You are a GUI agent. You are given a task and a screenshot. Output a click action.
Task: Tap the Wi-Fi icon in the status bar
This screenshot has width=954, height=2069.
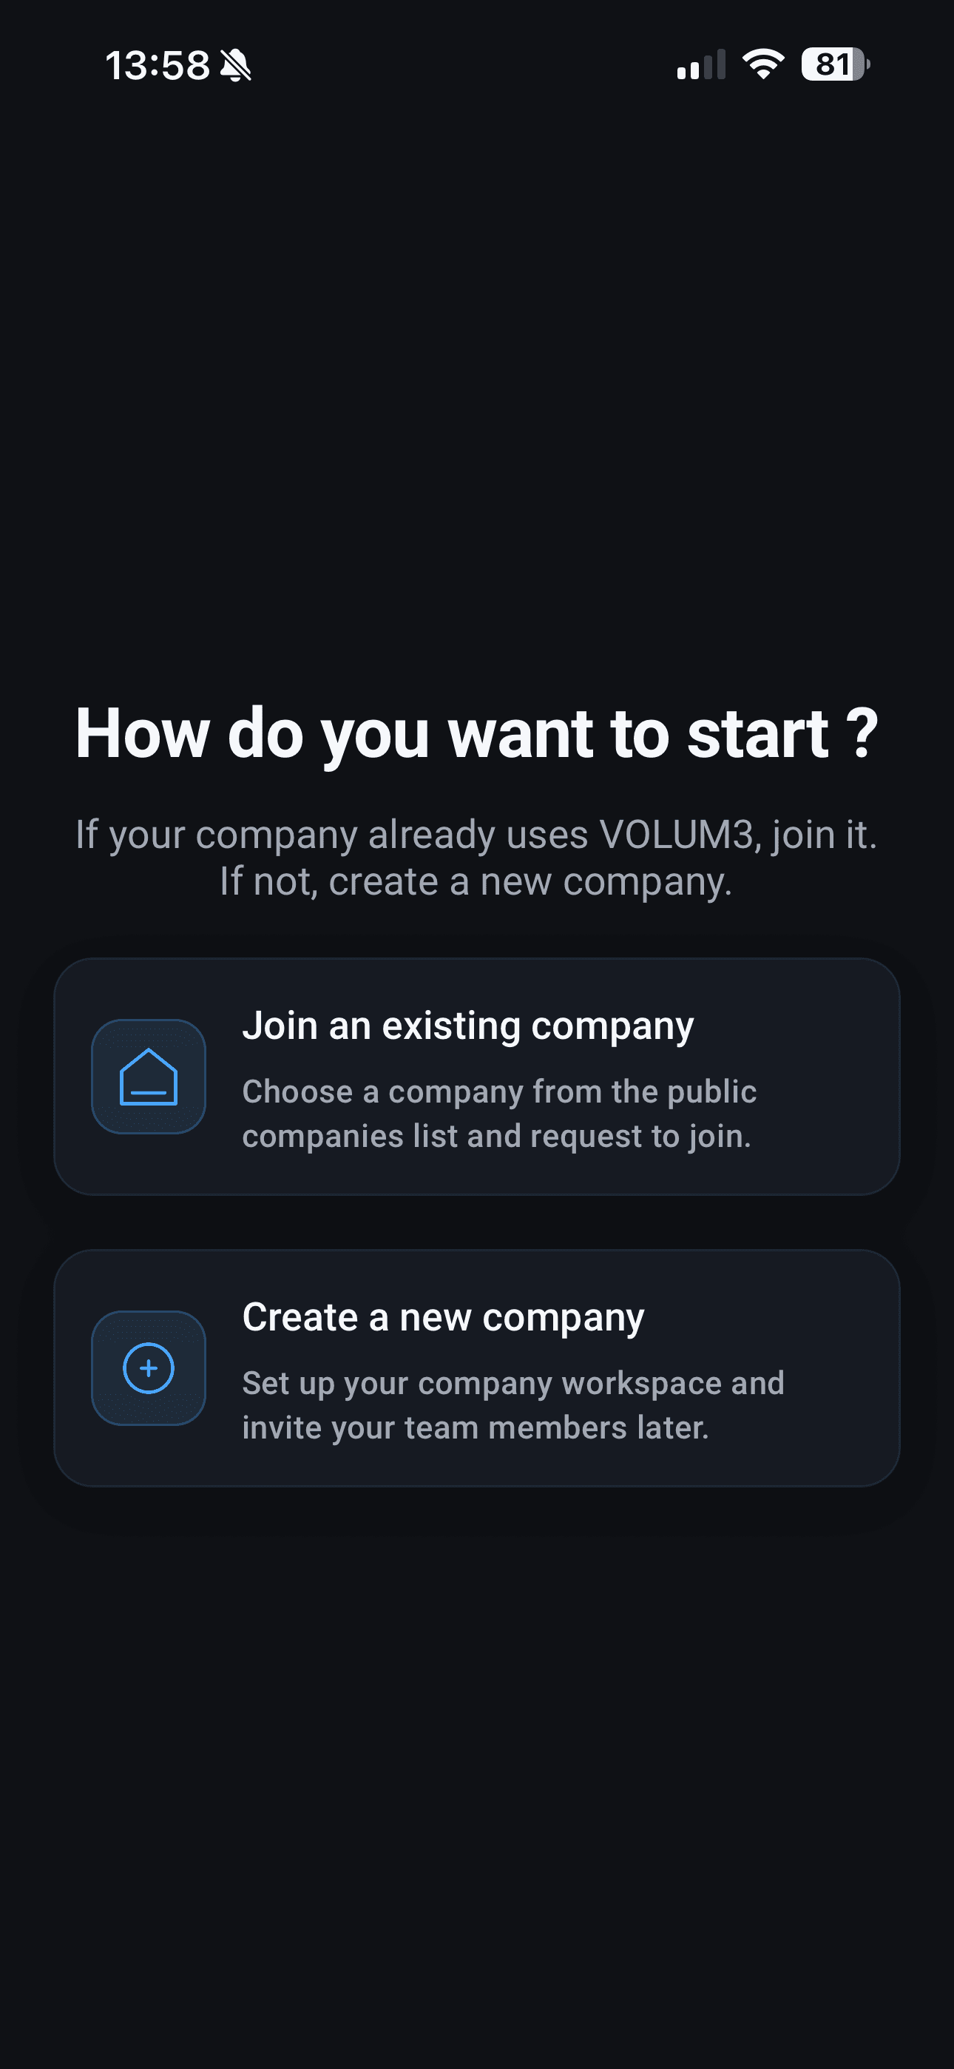tap(763, 64)
